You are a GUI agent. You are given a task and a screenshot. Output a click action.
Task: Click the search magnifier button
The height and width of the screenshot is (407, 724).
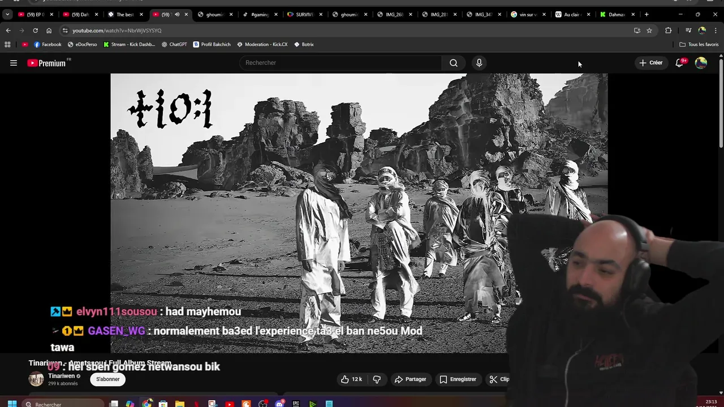[x=454, y=63]
